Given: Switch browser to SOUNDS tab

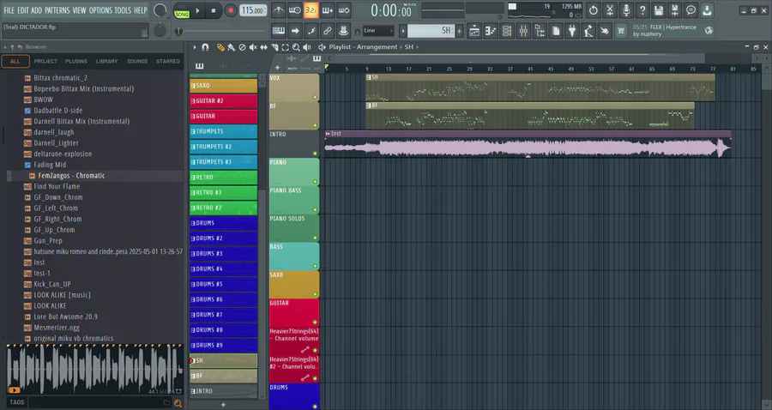Looking at the screenshot, I should (x=137, y=62).
